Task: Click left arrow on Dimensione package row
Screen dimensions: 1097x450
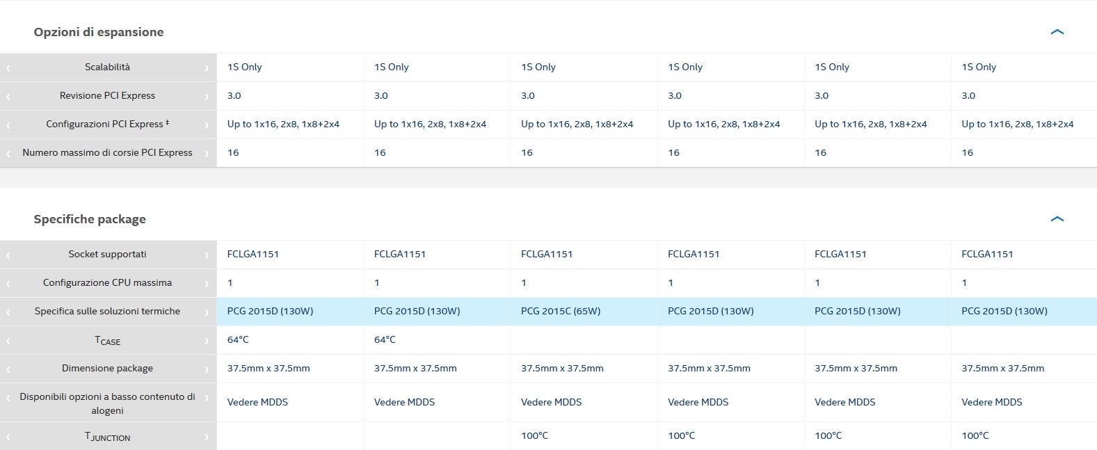Action: point(8,369)
